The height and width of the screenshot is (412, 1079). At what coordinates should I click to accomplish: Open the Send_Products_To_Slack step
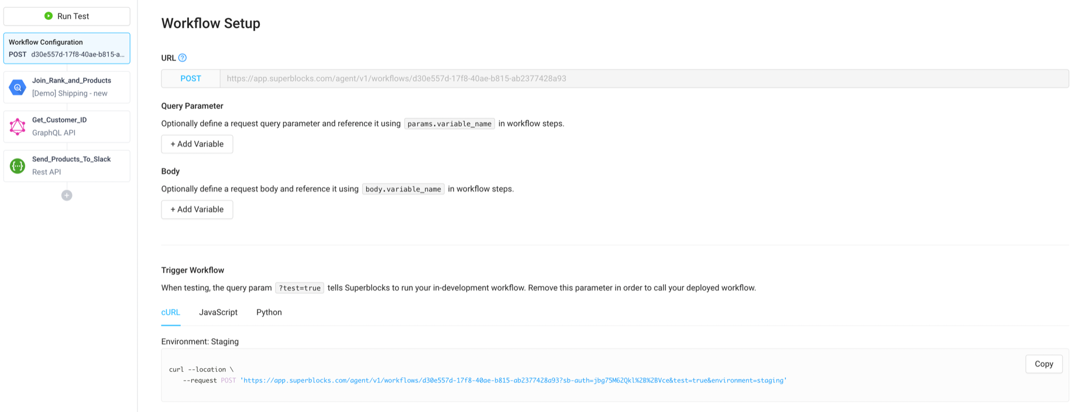[x=67, y=166]
